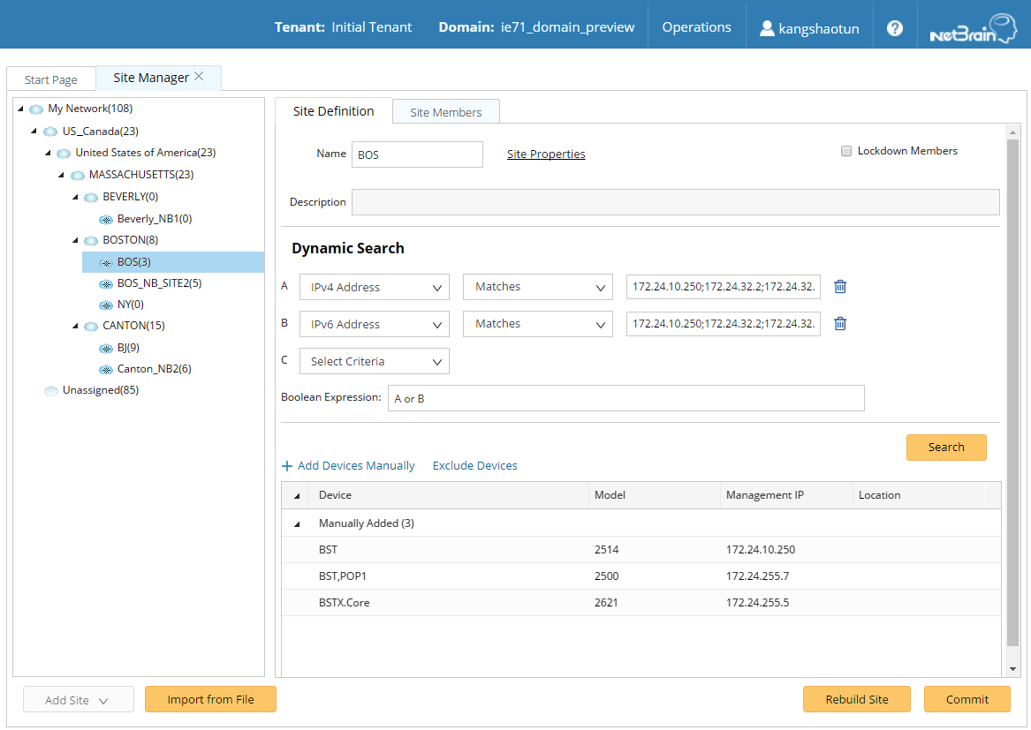This screenshot has width=1031, height=730.
Task: Open the Site Properties link
Action: [x=545, y=154]
